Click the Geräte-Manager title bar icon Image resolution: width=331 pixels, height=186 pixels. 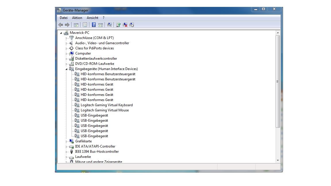point(59,10)
